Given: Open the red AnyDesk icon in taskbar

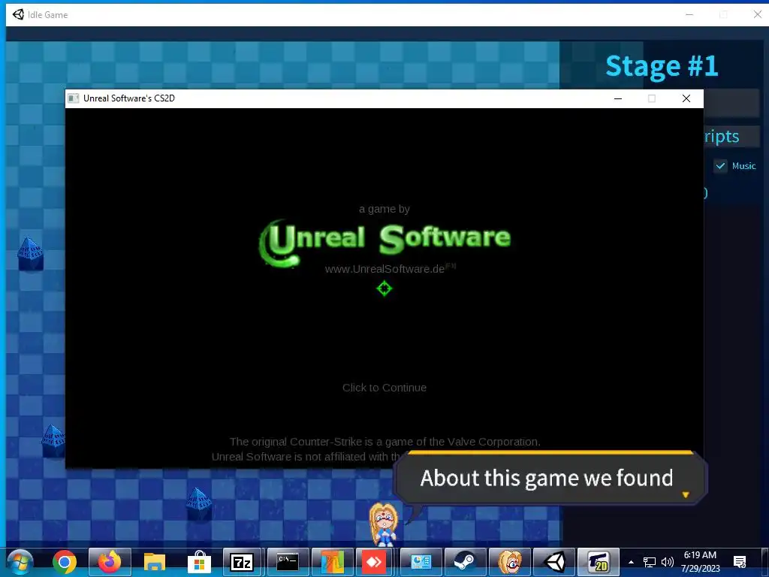Looking at the screenshot, I should [x=375, y=562].
